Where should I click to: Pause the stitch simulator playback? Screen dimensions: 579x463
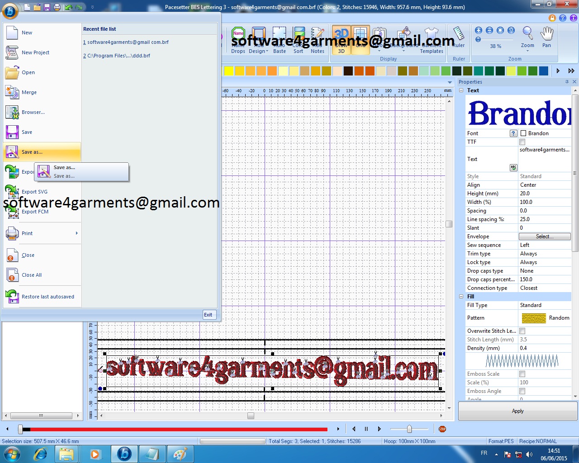tap(366, 429)
